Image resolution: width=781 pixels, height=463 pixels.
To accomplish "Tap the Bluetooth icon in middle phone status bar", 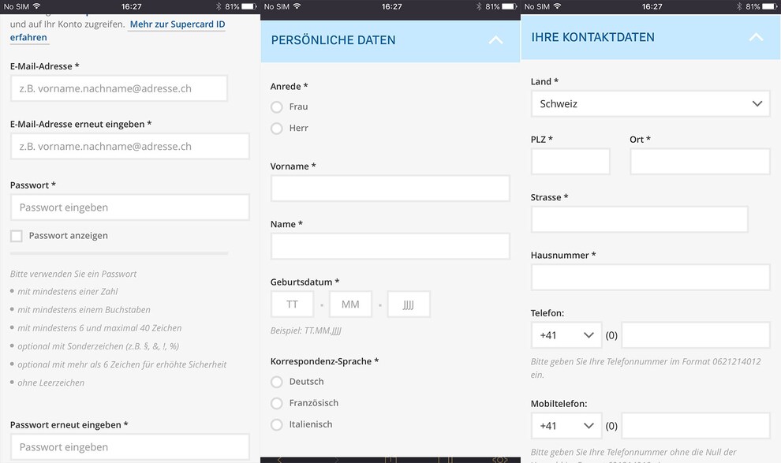I will pyautogui.click(x=479, y=6).
